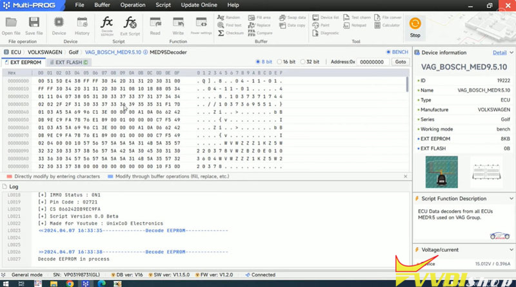Image resolution: width=516 pixels, height=287 pixels.
Task: Click the Write function icon
Action: tap(178, 24)
